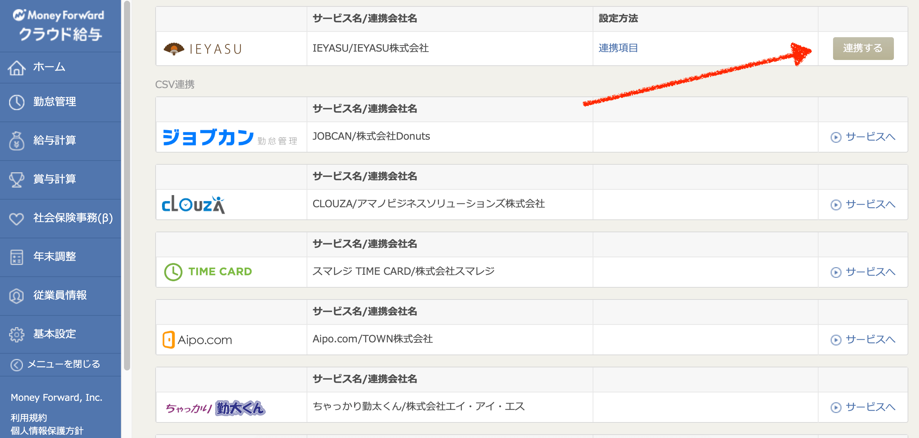The width and height of the screenshot is (919, 438).
Task: Click the 勤怠管理 clock icon
Action: pos(17,102)
